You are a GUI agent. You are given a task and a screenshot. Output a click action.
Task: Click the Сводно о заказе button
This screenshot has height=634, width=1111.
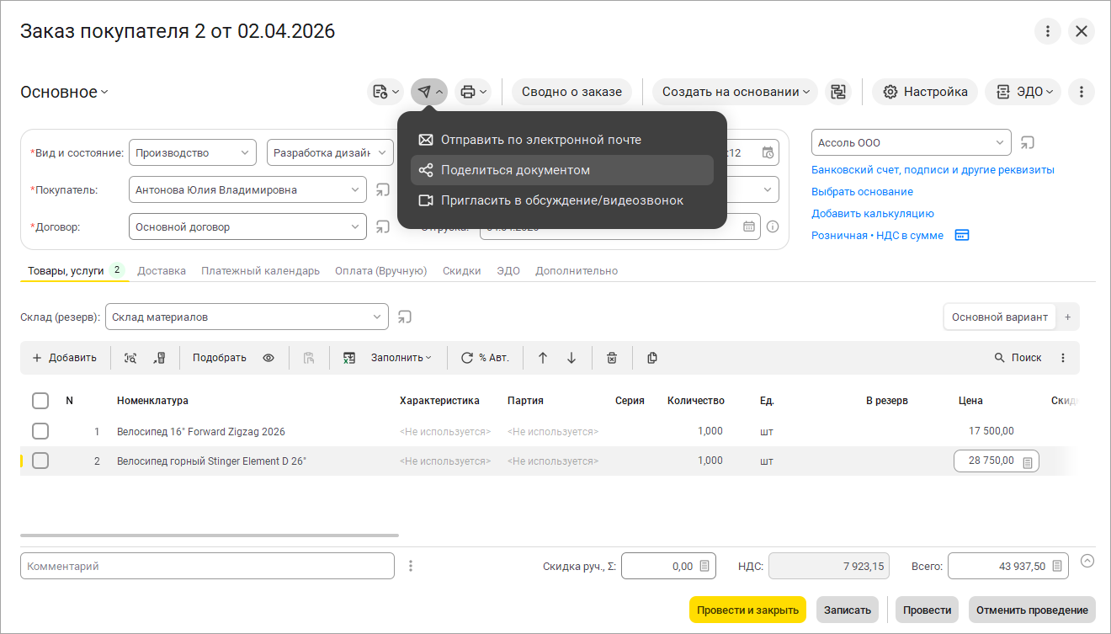click(571, 92)
